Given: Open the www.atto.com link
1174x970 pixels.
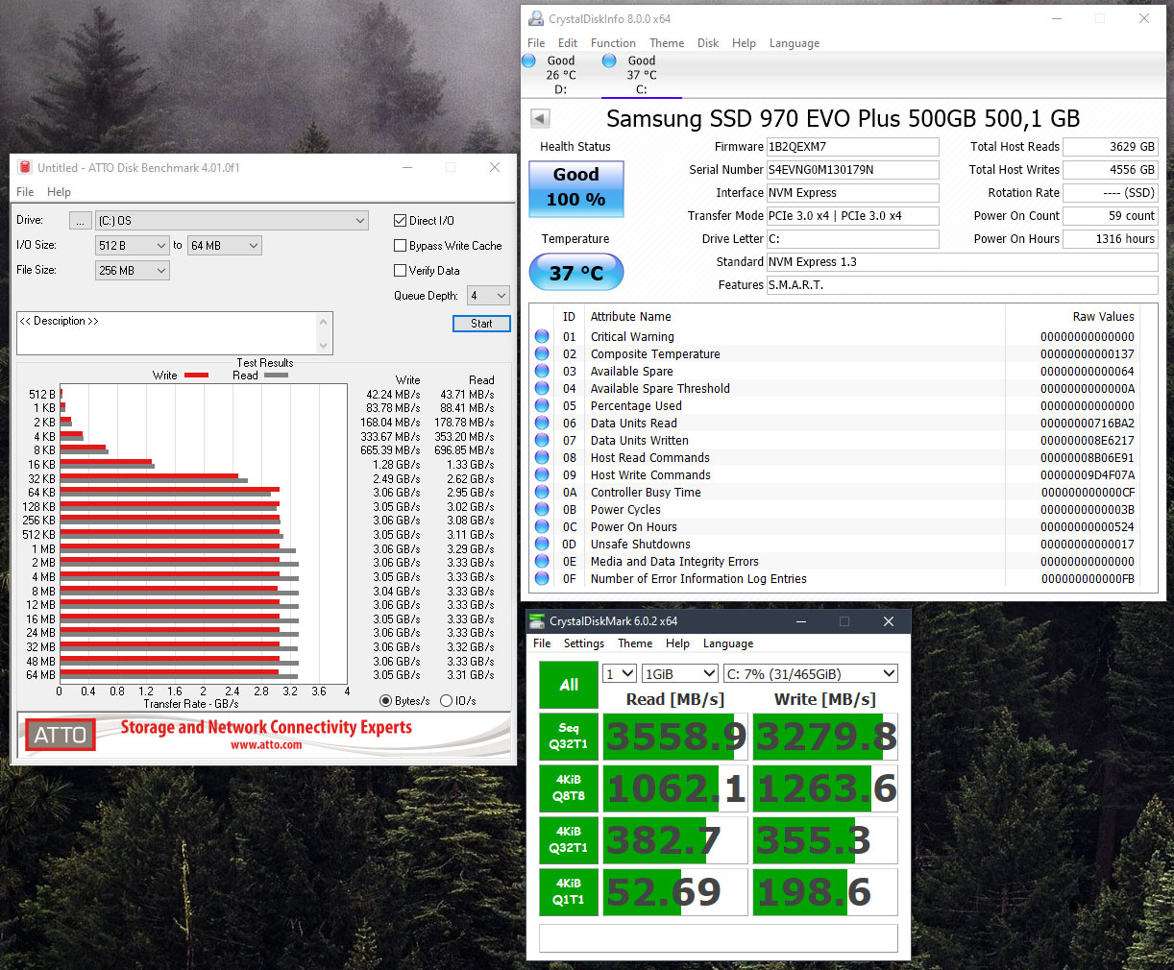Looking at the screenshot, I should (266, 745).
